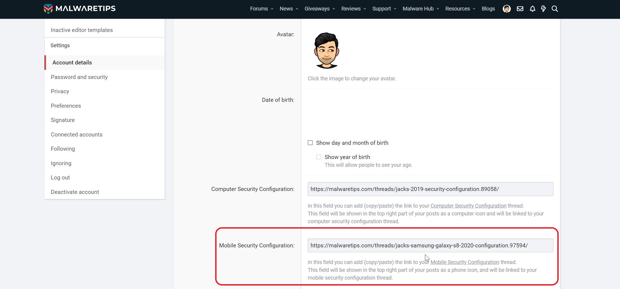Open Ignoring list
620x289 pixels.
tap(61, 163)
